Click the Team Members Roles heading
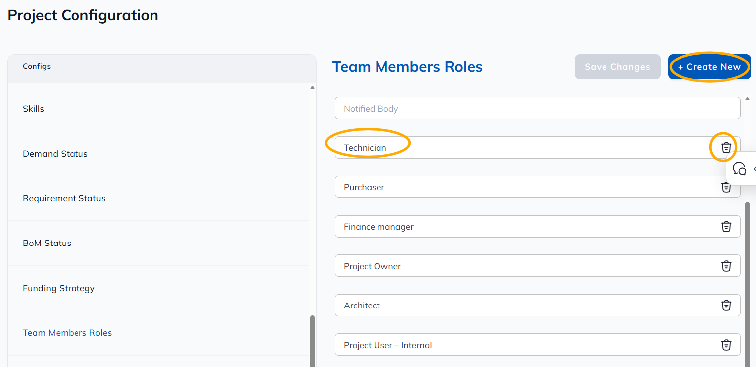Viewport: 756px width, 367px height. (407, 67)
